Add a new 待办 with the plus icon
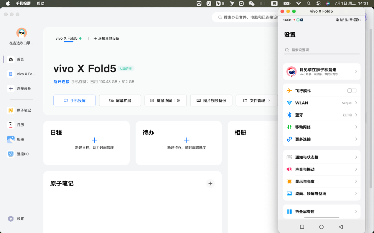 pyautogui.click(x=187, y=140)
